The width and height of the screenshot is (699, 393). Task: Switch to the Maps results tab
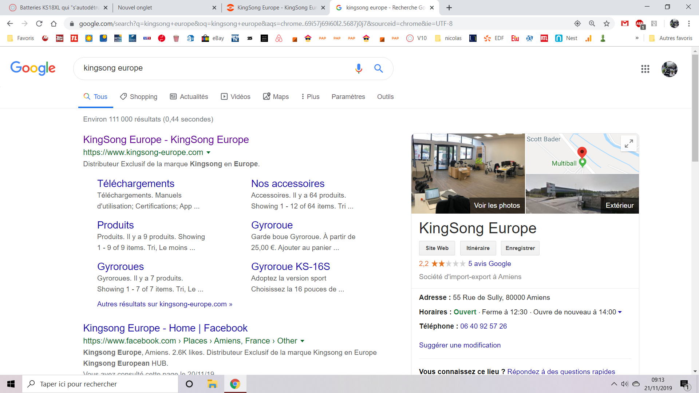(x=276, y=97)
